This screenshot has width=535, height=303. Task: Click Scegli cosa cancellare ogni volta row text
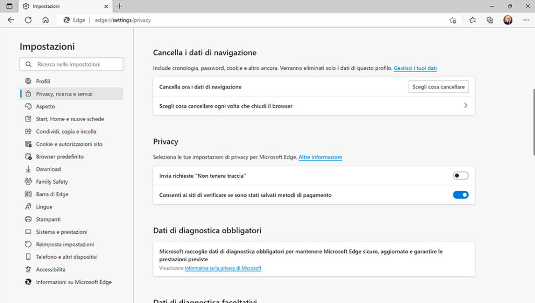(226, 106)
